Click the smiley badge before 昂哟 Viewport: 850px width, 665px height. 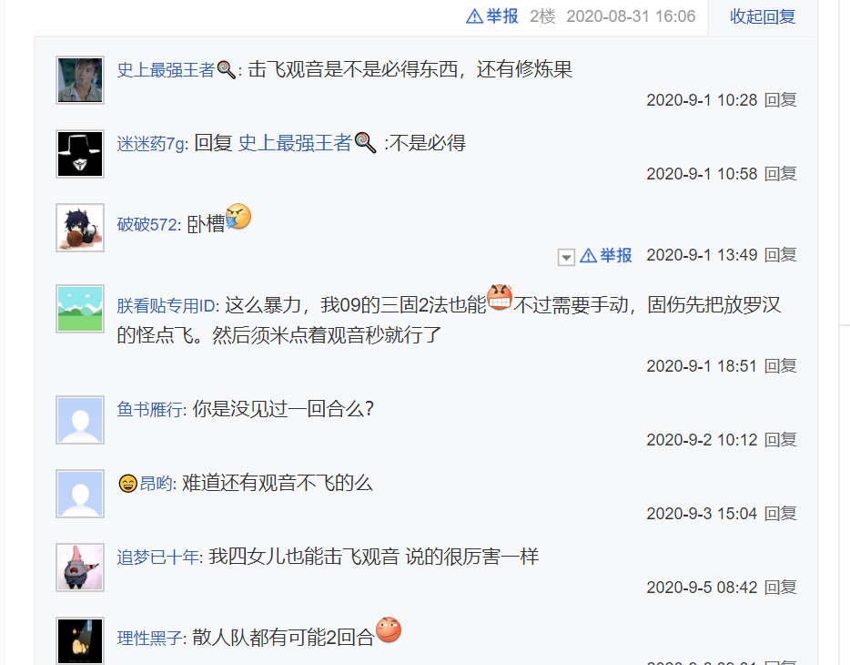(128, 483)
